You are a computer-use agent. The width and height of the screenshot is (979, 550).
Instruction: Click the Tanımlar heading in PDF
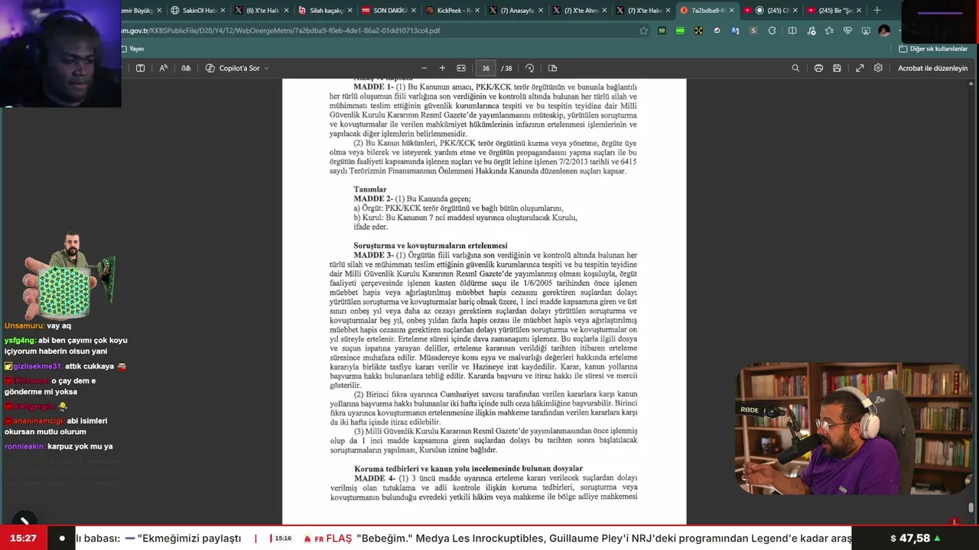click(370, 189)
